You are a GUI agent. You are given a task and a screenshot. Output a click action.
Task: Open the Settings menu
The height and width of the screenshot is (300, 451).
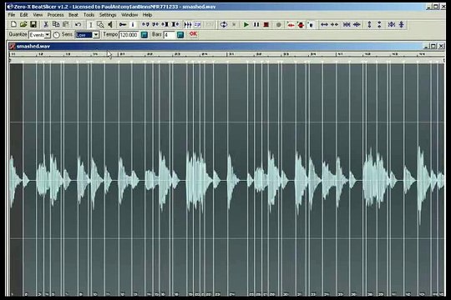click(x=108, y=15)
